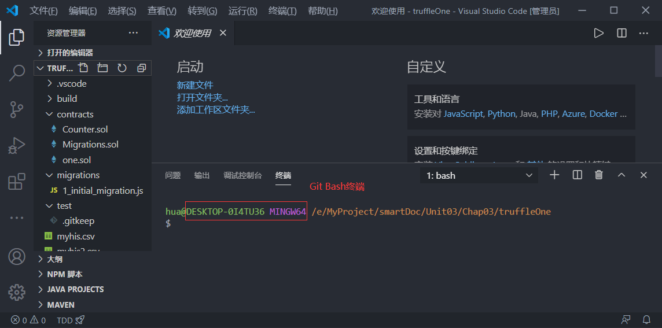The image size is (662, 328).
Task: Open the terminal selector dropdown '1: bash'
Action: tap(479, 175)
